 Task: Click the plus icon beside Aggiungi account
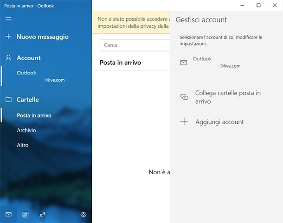184,121
